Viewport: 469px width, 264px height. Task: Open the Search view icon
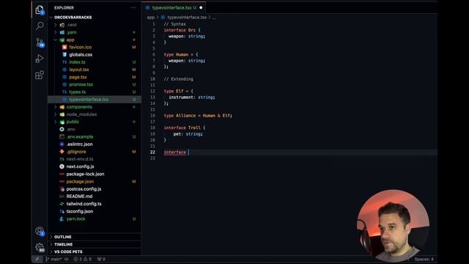(x=40, y=26)
